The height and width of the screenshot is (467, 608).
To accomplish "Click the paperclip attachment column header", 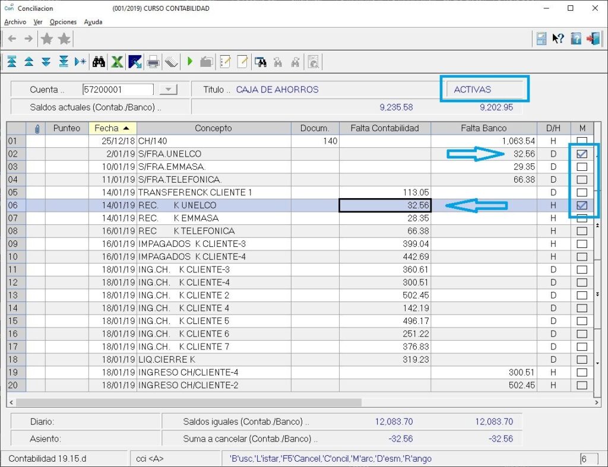I will click(x=37, y=129).
